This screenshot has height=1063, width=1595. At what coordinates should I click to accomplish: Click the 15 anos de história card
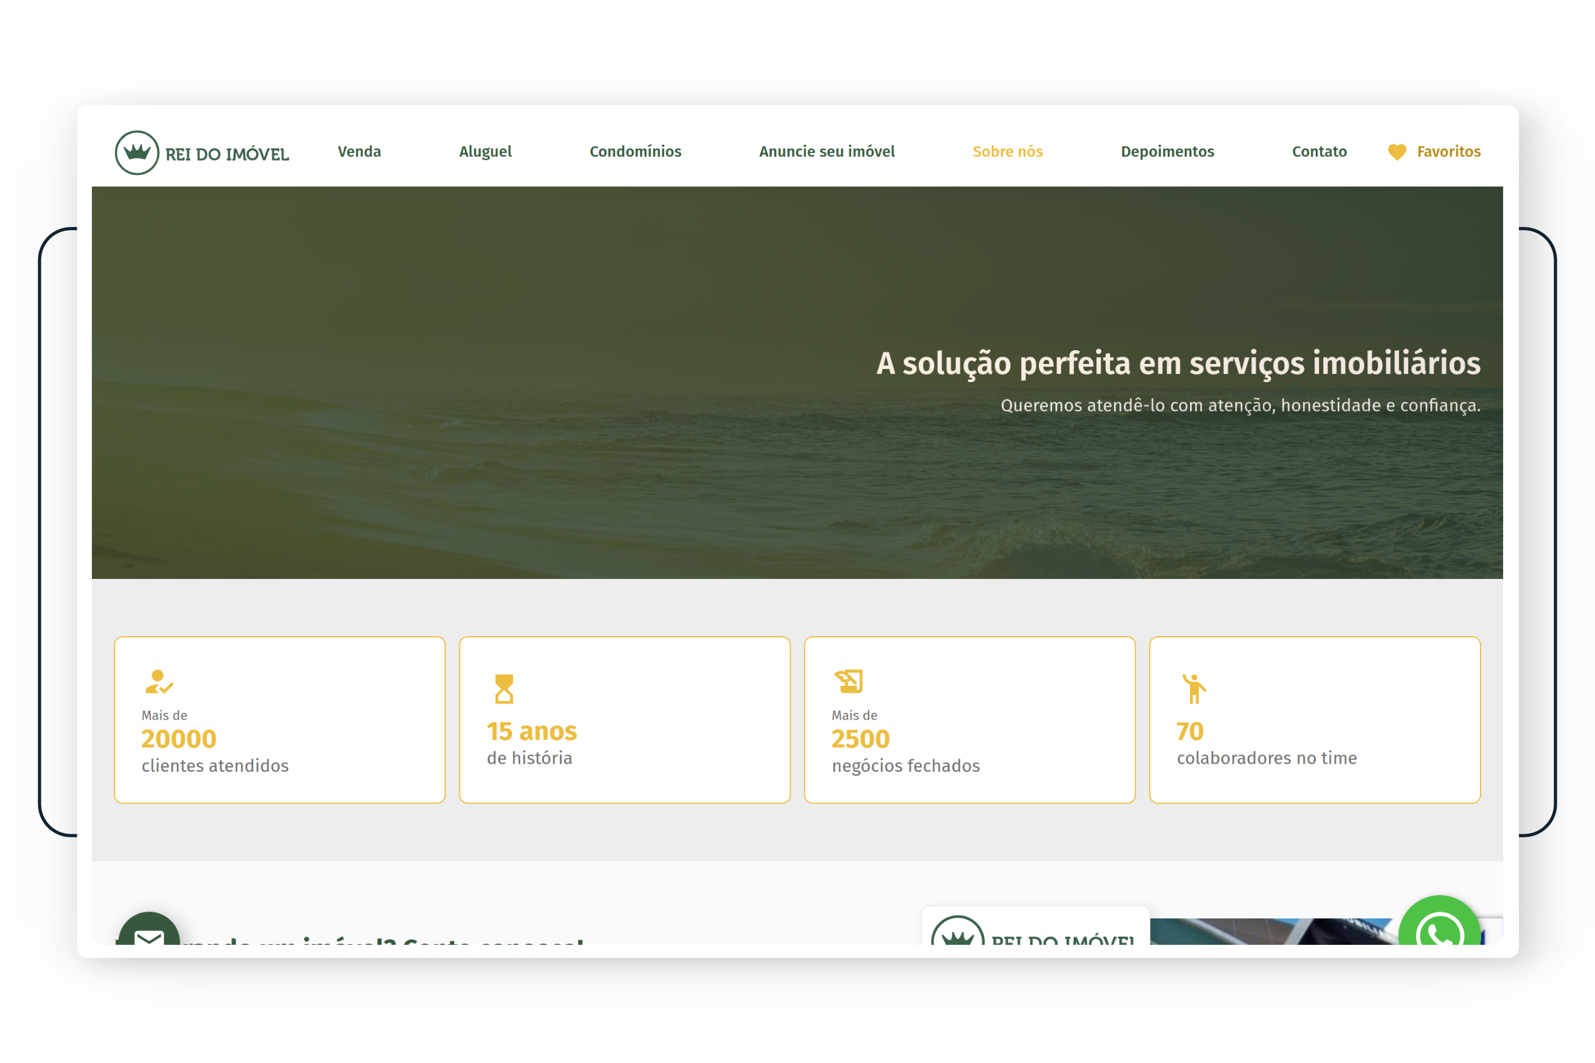625,720
